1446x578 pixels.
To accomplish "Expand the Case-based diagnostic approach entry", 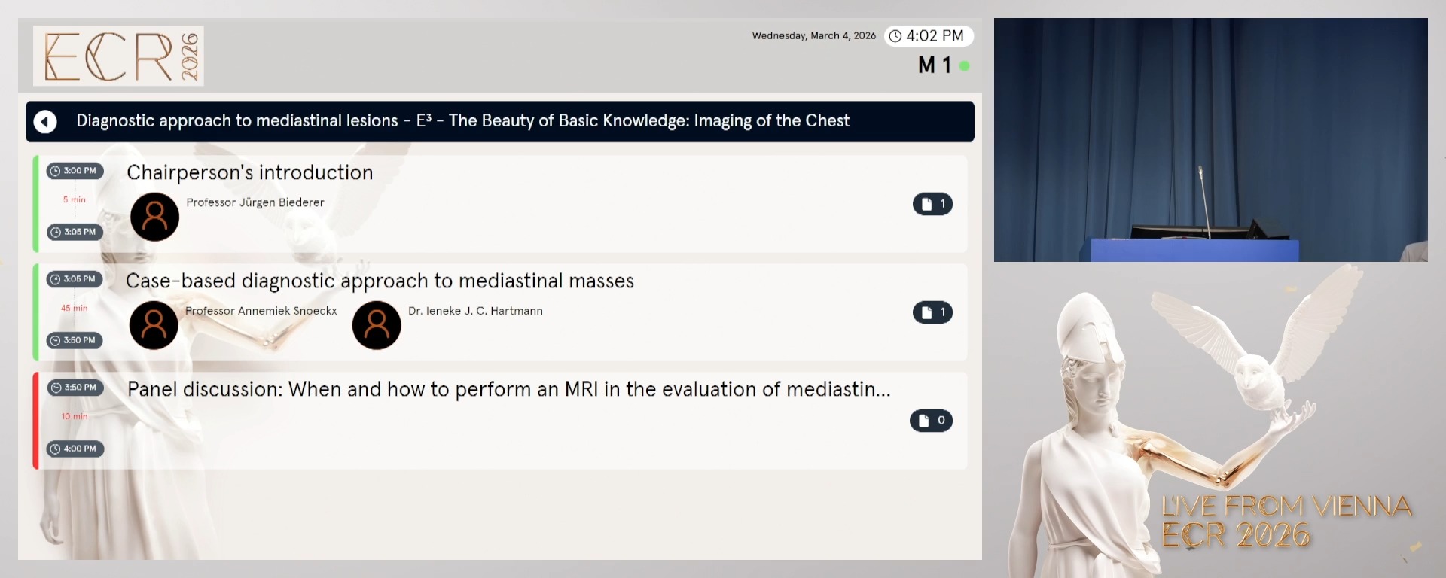I will (380, 281).
